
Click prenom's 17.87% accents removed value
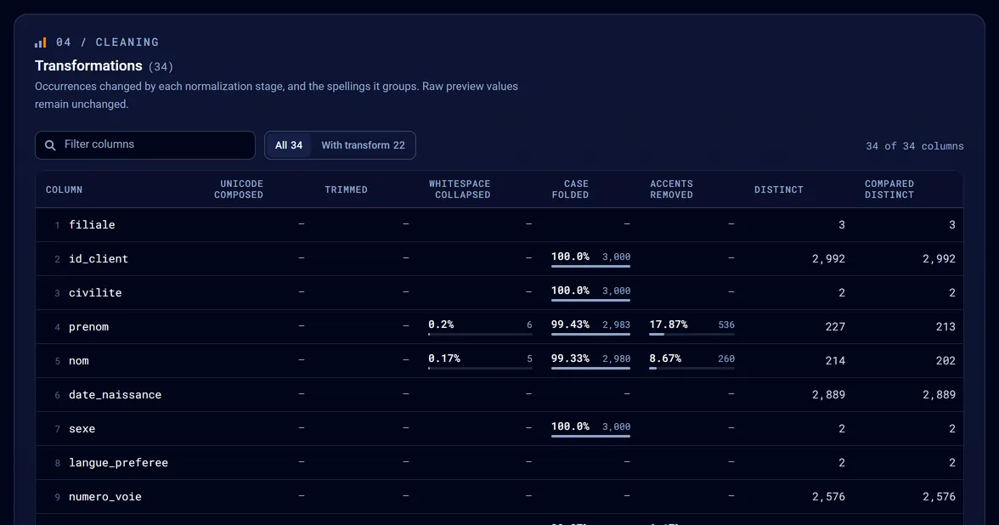click(669, 325)
